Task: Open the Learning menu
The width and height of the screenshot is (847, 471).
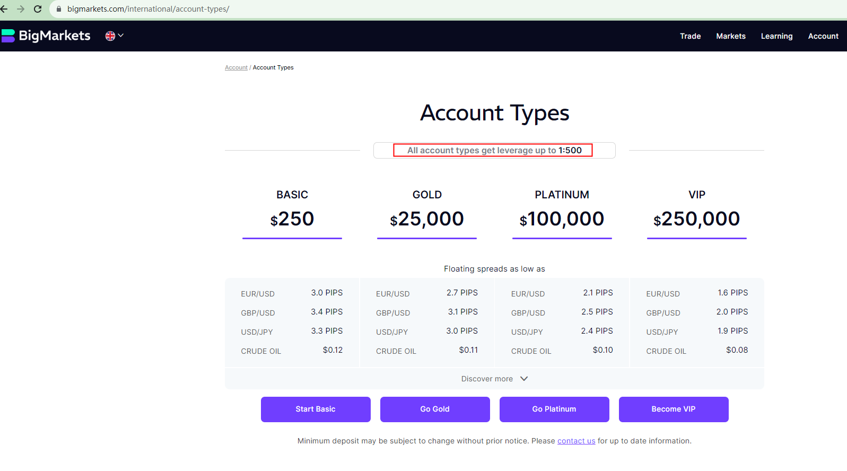Action: [776, 36]
